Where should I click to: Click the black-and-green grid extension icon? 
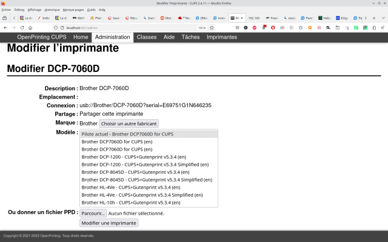click(x=365, y=28)
